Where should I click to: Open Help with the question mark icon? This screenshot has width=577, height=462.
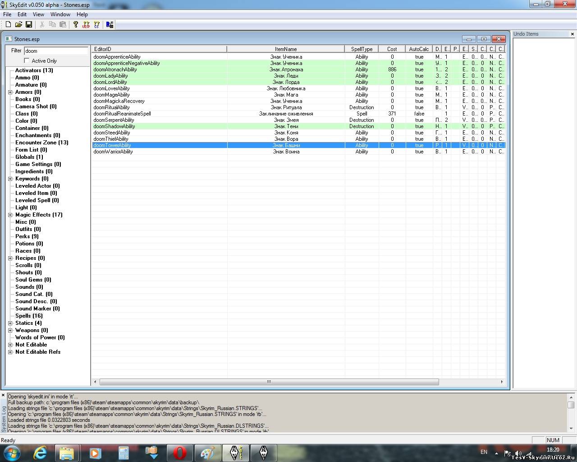tap(76, 24)
